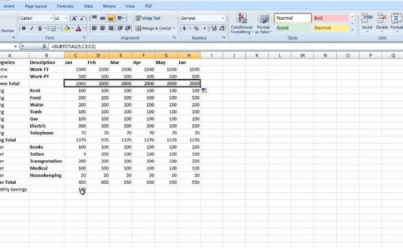403x248 pixels.
Task: Apply red font color
Action: coord(79,29)
